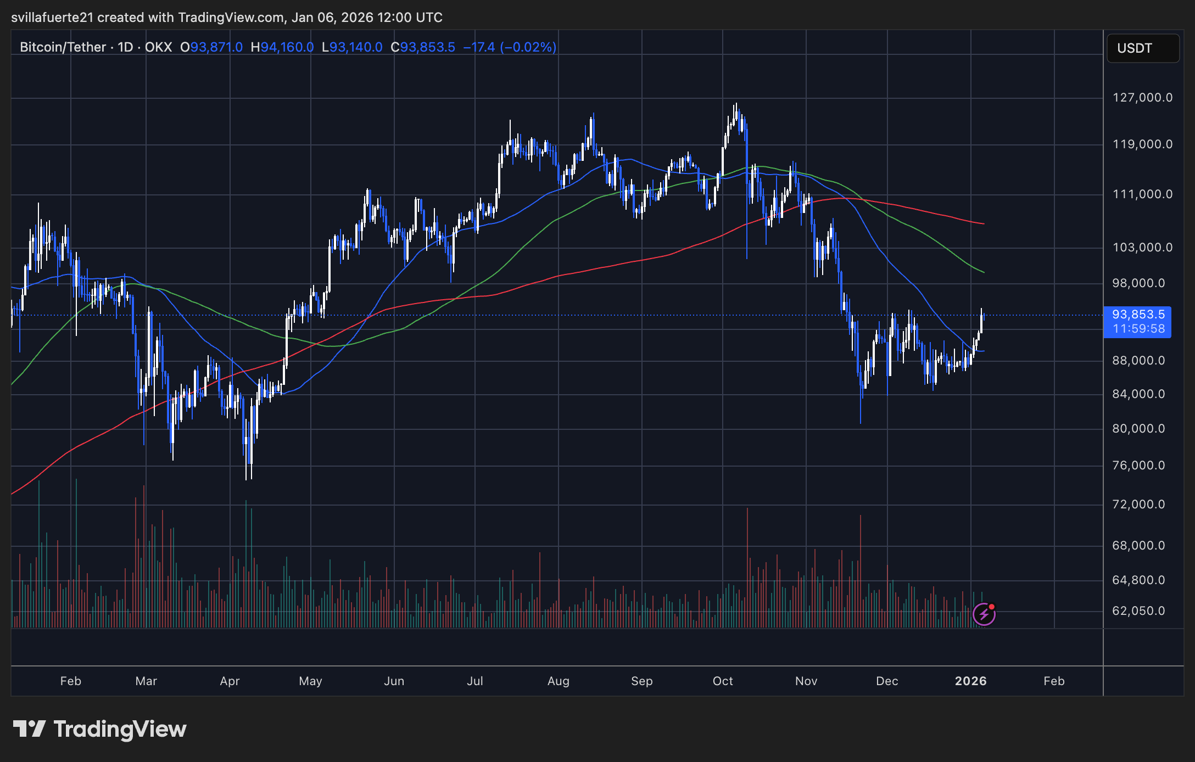The image size is (1195, 762).
Task: Click the bar countdown timer 11:59:58
Action: click(1138, 329)
